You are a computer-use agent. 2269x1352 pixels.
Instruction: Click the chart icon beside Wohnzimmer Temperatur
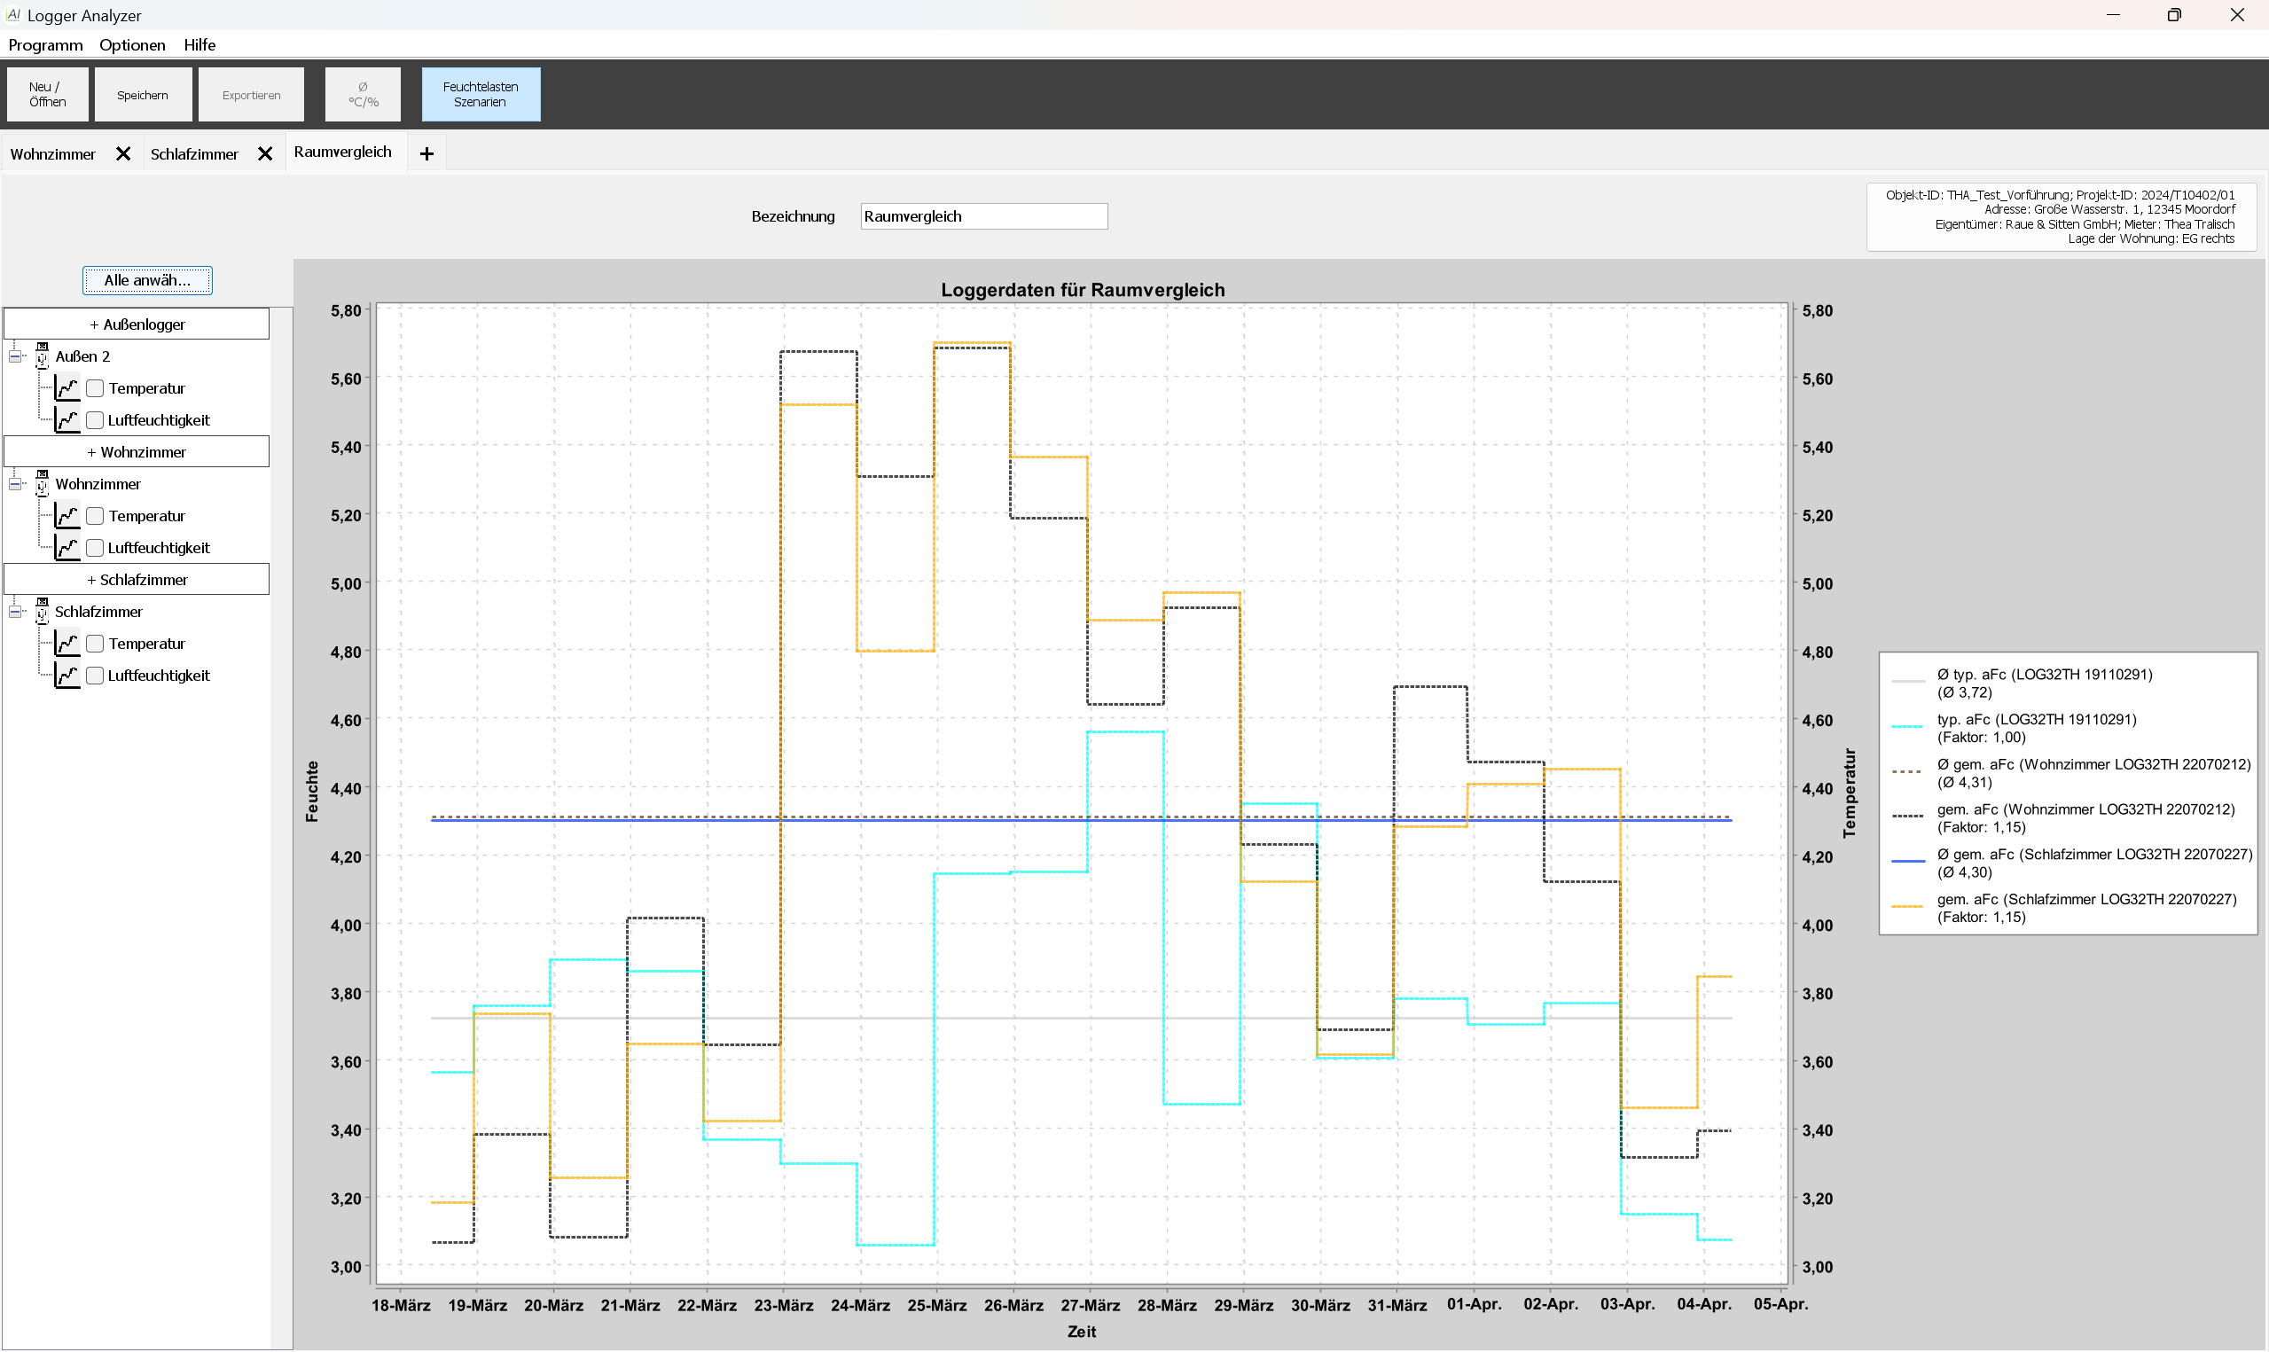pyautogui.click(x=67, y=516)
